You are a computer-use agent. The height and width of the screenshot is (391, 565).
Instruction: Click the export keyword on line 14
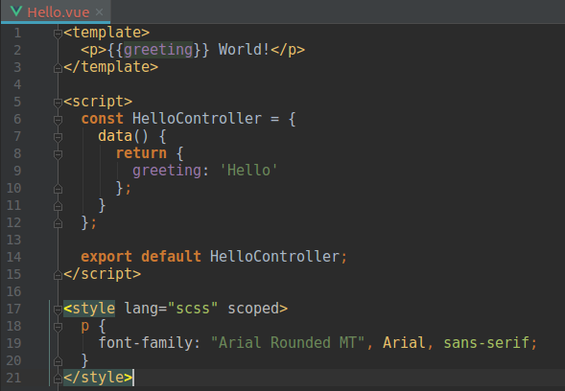[106, 257]
